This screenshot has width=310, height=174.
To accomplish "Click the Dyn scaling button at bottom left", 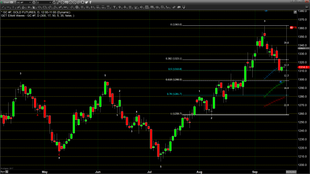I will coord(3,171).
